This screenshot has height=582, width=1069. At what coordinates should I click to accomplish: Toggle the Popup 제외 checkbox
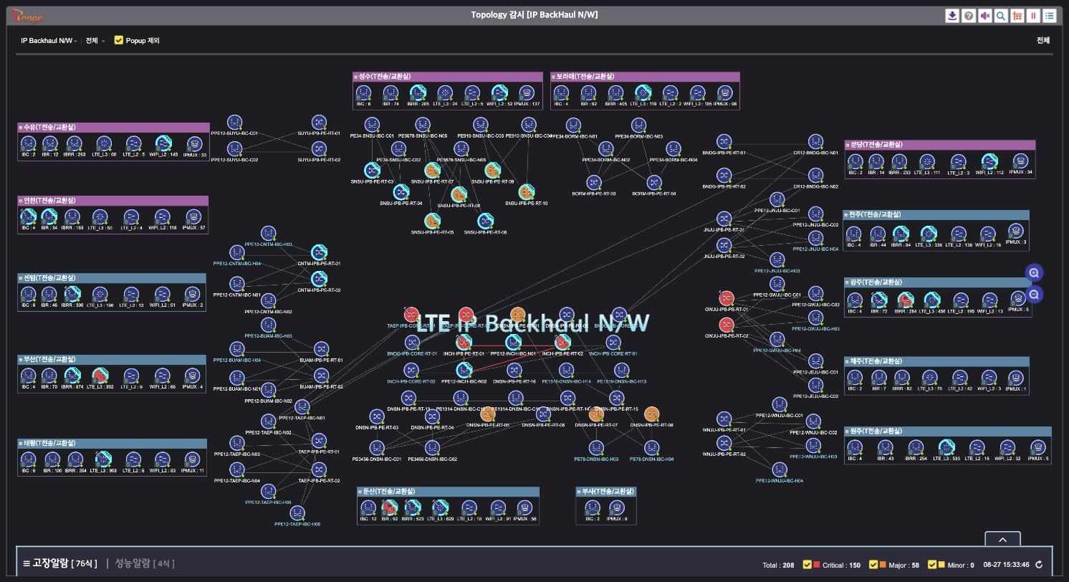point(119,41)
